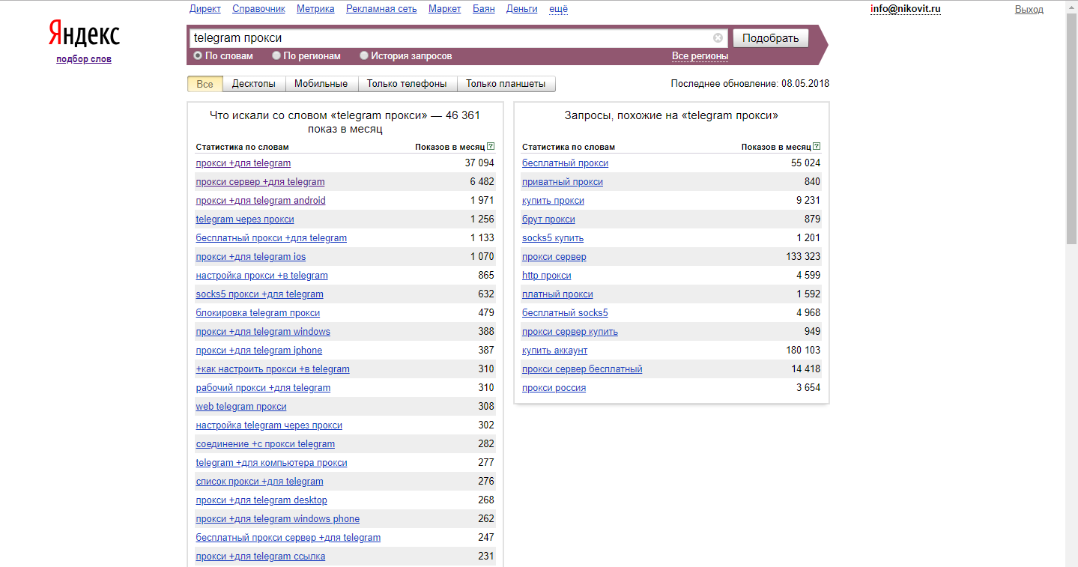Open the similar query 'прокси россия'
The height and width of the screenshot is (567, 1078).
(x=554, y=388)
